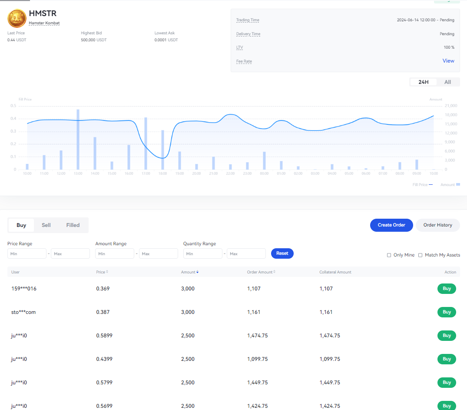Click the price 0.369 cell
Image resolution: width=467 pixels, height=410 pixels.
coord(103,289)
